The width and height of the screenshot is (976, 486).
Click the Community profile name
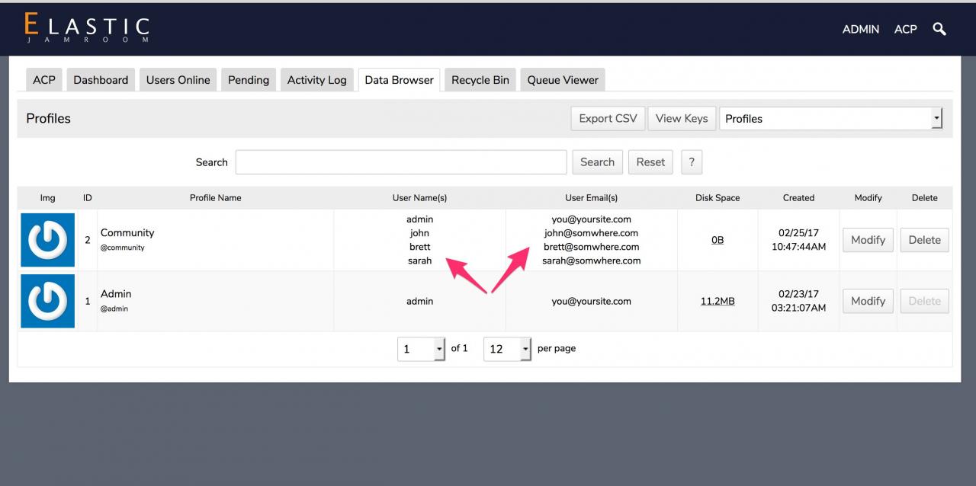point(127,232)
